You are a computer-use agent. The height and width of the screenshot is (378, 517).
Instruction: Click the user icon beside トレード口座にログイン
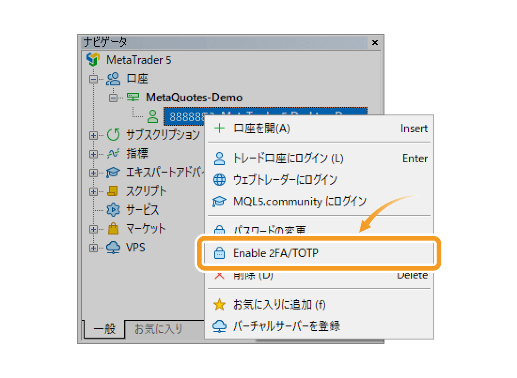[219, 159]
